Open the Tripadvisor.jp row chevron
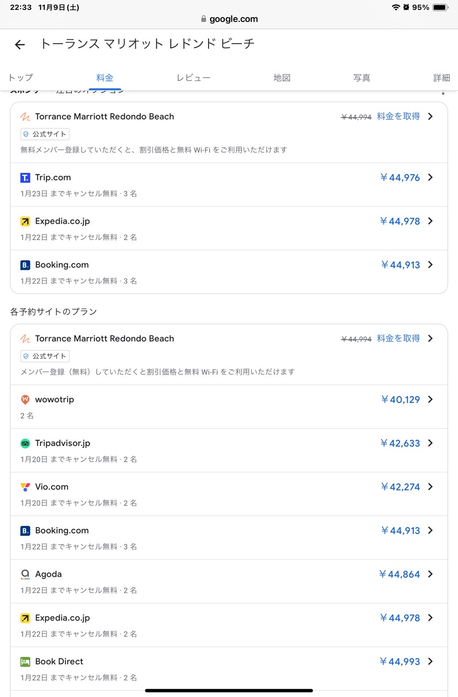458x697 pixels. [x=431, y=443]
